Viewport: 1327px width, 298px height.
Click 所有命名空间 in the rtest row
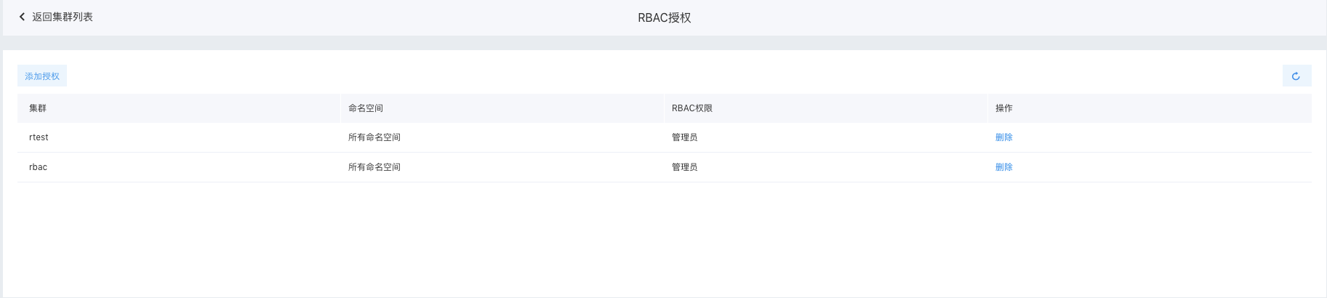coord(374,137)
